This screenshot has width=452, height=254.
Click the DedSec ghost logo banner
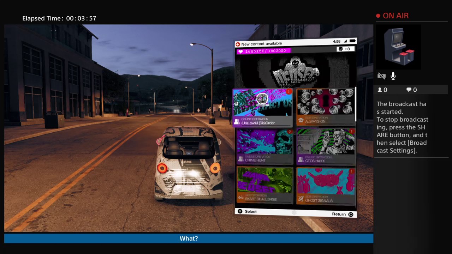tap(295, 73)
